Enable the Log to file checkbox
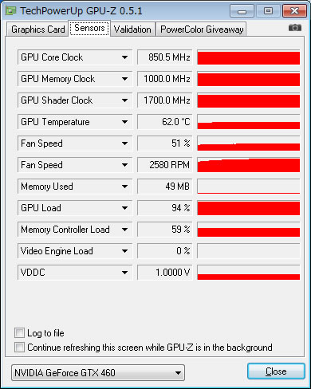 pyautogui.click(x=19, y=333)
